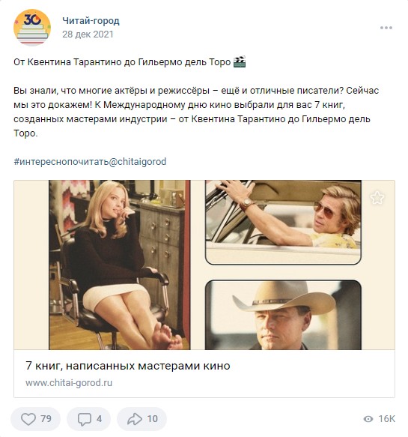The width and height of the screenshot is (408, 437).
Task: Click the post date 28 дек 2021
Action: click(88, 34)
